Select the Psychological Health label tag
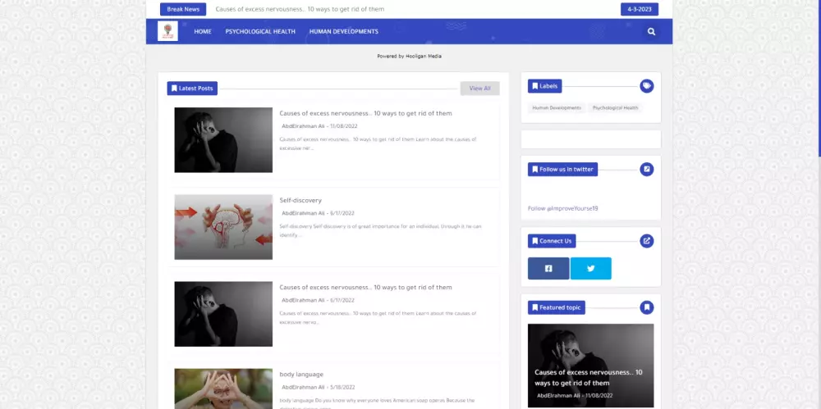The height and width of the screenshot is (409, 821). pyautogui.click(x=615, y=107)
